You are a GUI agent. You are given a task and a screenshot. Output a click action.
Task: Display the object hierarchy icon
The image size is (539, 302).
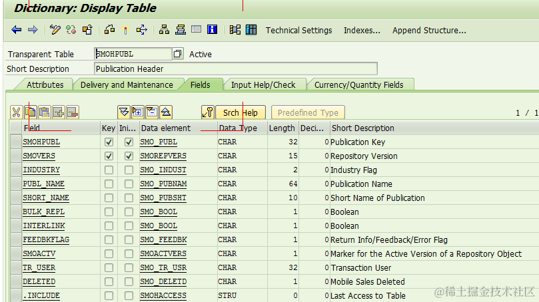coord(164,30)
